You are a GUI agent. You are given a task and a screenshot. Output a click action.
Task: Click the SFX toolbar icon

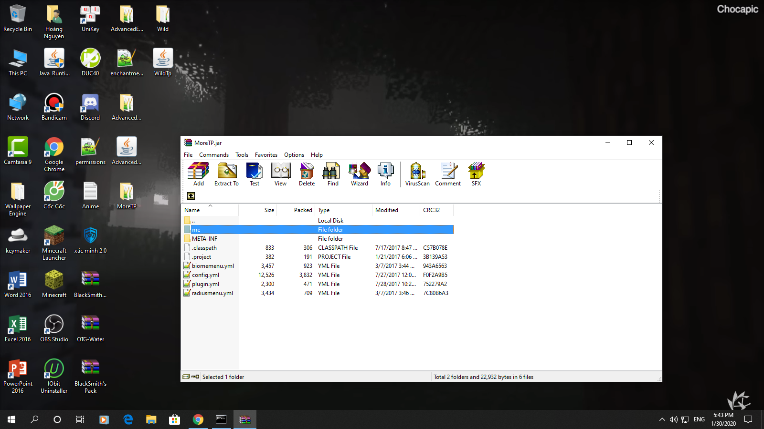(x=476, y=174)
